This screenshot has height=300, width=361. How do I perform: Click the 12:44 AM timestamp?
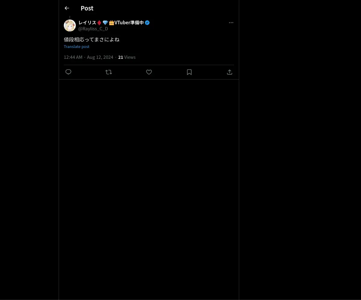coord(73,57)
